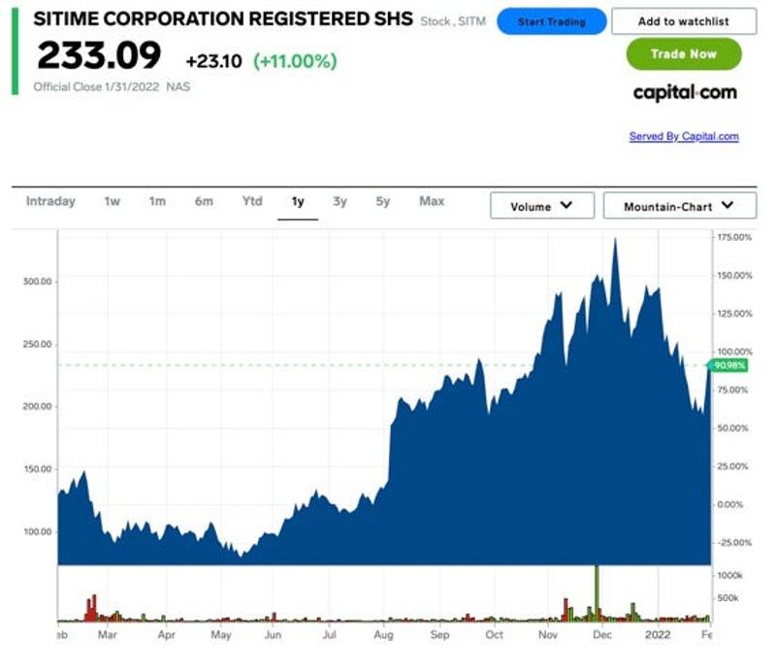776x672 pixels.
Task: Select the 6m time range tab
Action: [x=204, y=201]
